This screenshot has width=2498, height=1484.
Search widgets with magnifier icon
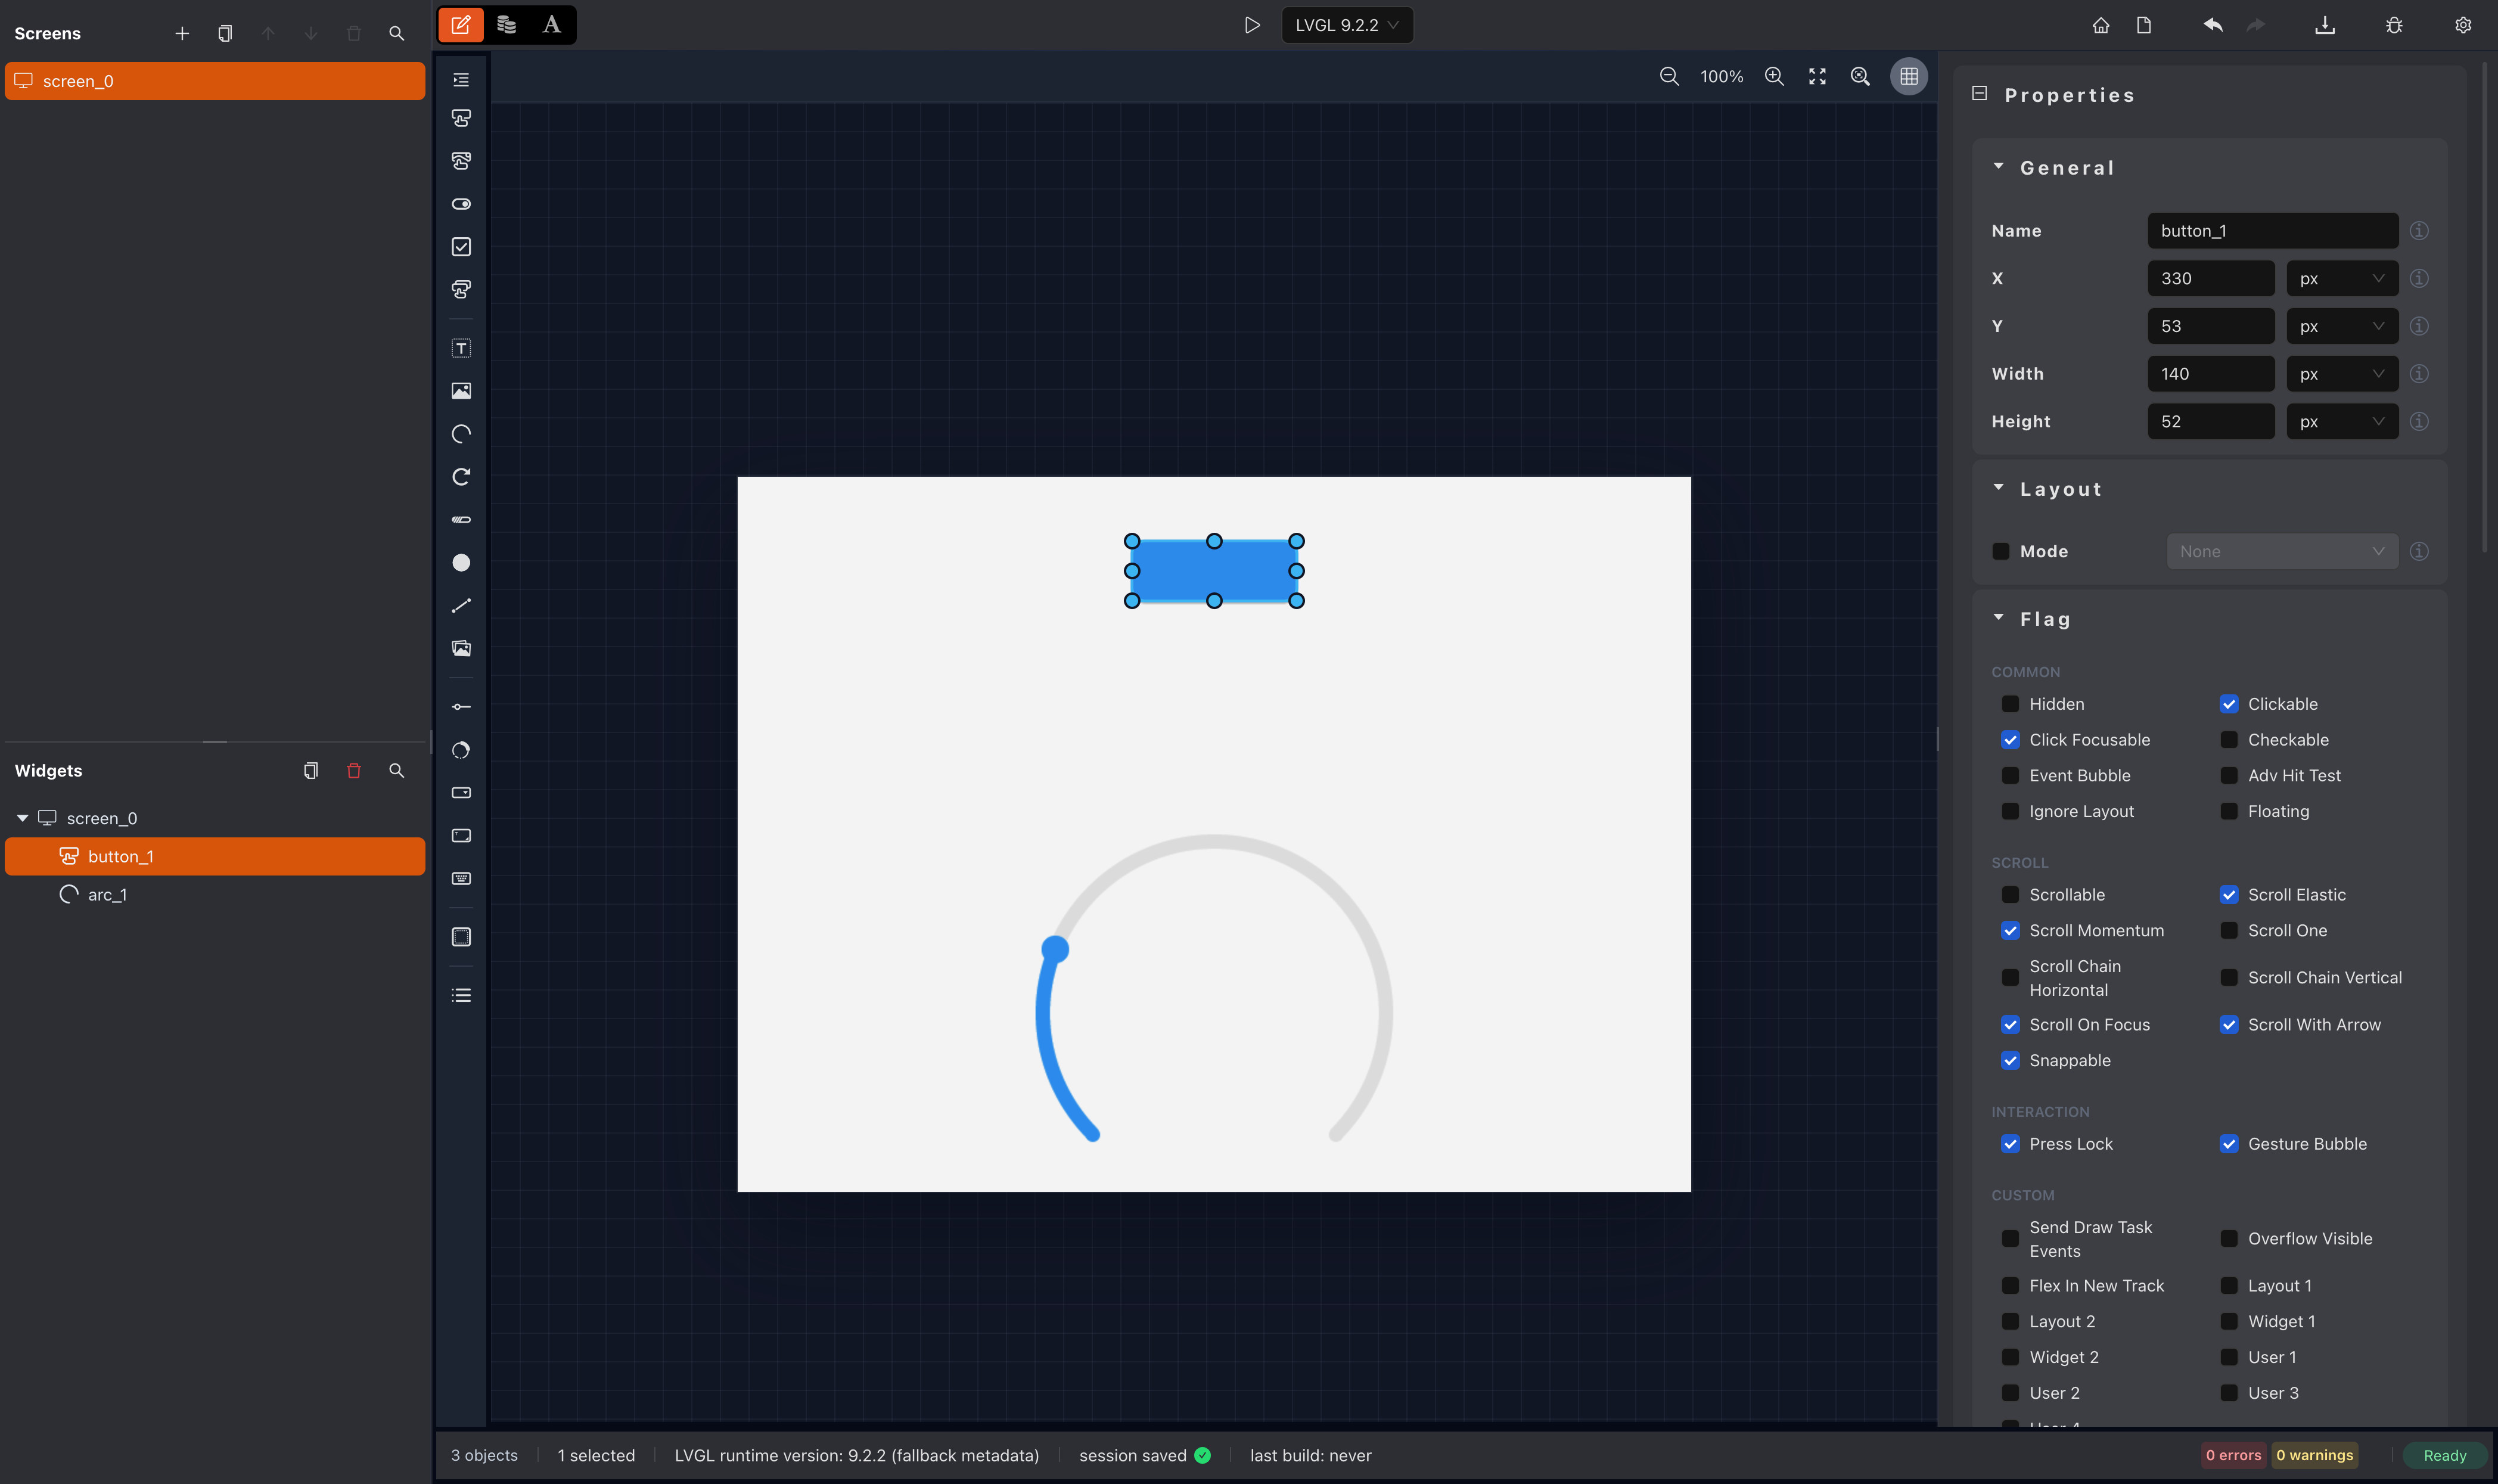pyautogui.click(x=397, y=771)
